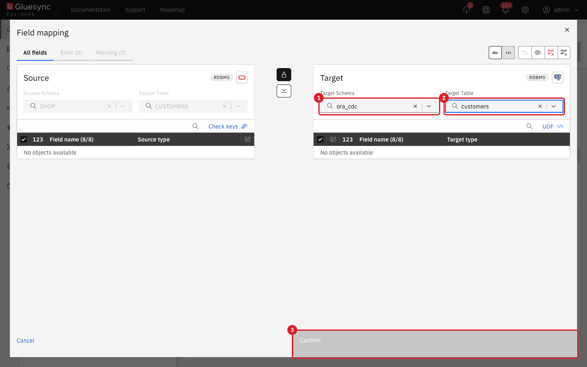The width and height of the screenshot is (587, 367).
Task: Click the Target Table customers input field
Action: (504, 106)
